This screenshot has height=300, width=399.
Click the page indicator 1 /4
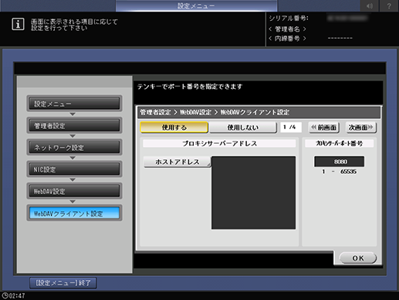tap(291, 128)
